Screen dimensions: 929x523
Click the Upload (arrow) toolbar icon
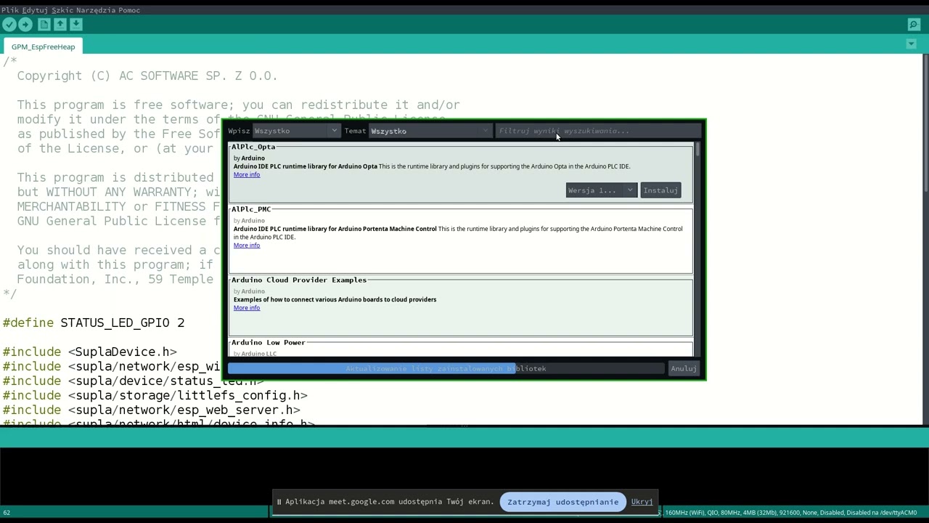pos(25,24)
